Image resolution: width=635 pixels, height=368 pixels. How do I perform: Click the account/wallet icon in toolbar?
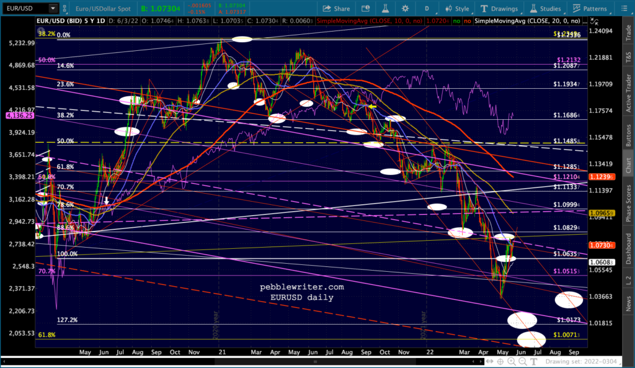pyautogui.click(x=365, y=9)
